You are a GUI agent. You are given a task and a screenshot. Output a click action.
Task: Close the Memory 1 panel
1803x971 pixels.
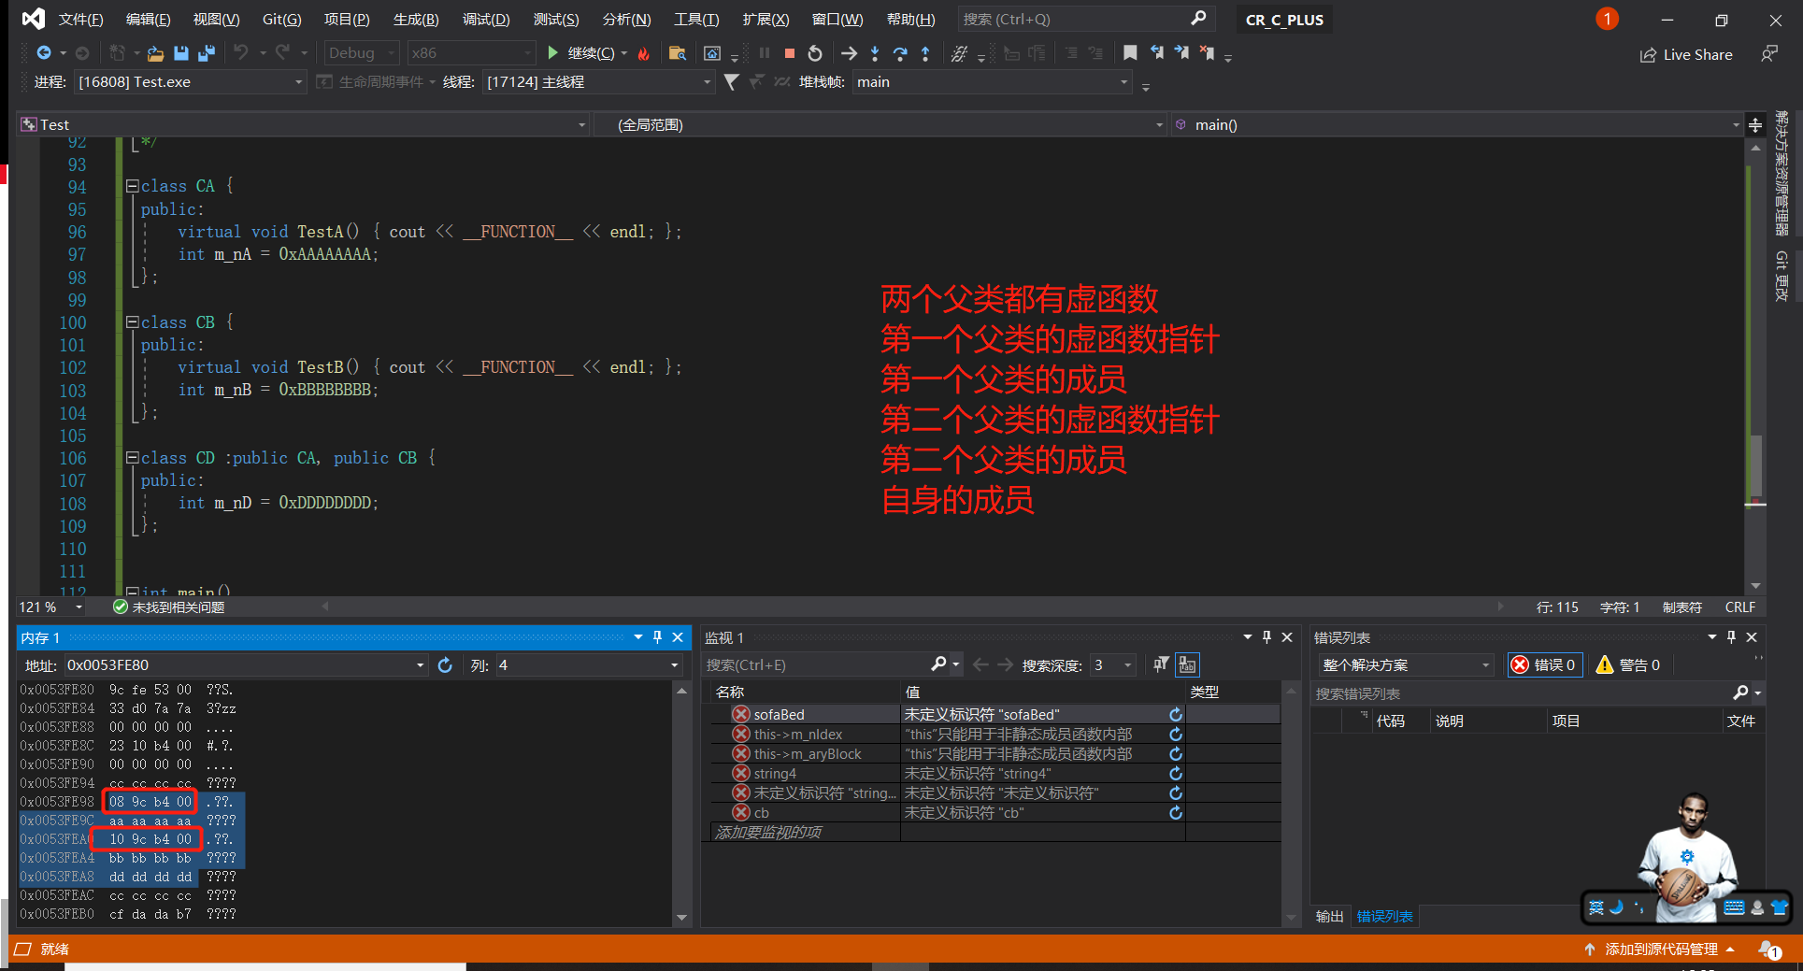coord(678,637)
